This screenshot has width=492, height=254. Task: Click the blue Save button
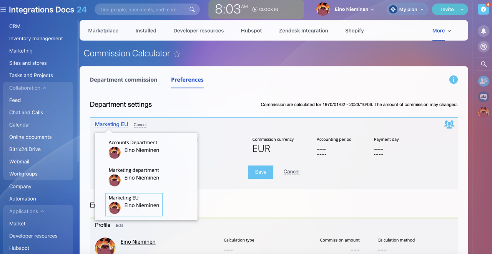pyautogui.click(x=261, y=172)
